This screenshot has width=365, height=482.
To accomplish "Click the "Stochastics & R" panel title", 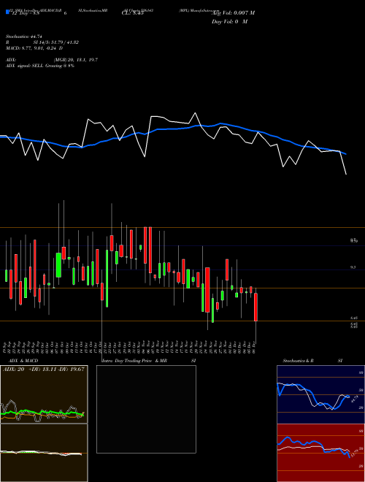I will pyautogui.click(x=298, y=361).
